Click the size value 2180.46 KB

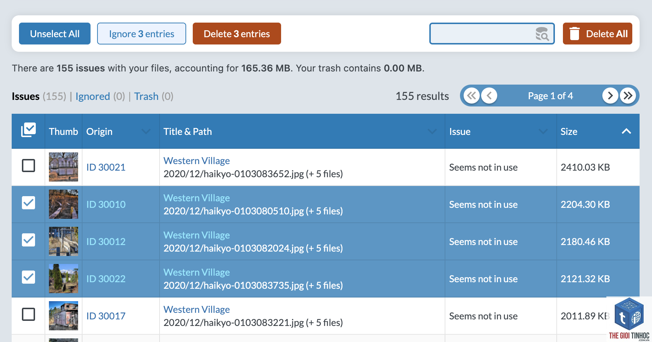tap(585, 242)
